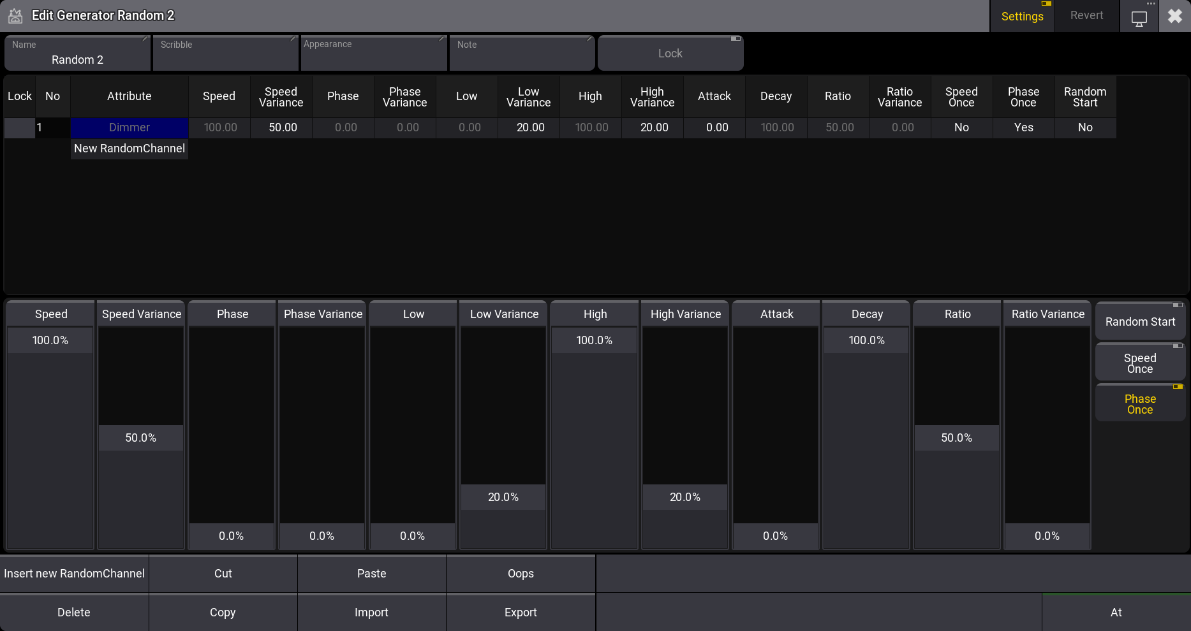Screen dimensions: 1191x631
Task: Click the Revert button
Action: coord(1086,16)
